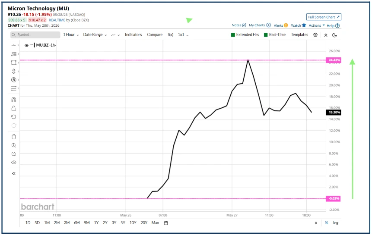Select the 6M time range
The height and width of the screenshot is (235, 372).
(76, 223)
